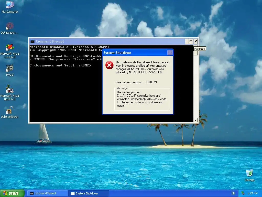Select the Mypal browser desktop icon

10,70
